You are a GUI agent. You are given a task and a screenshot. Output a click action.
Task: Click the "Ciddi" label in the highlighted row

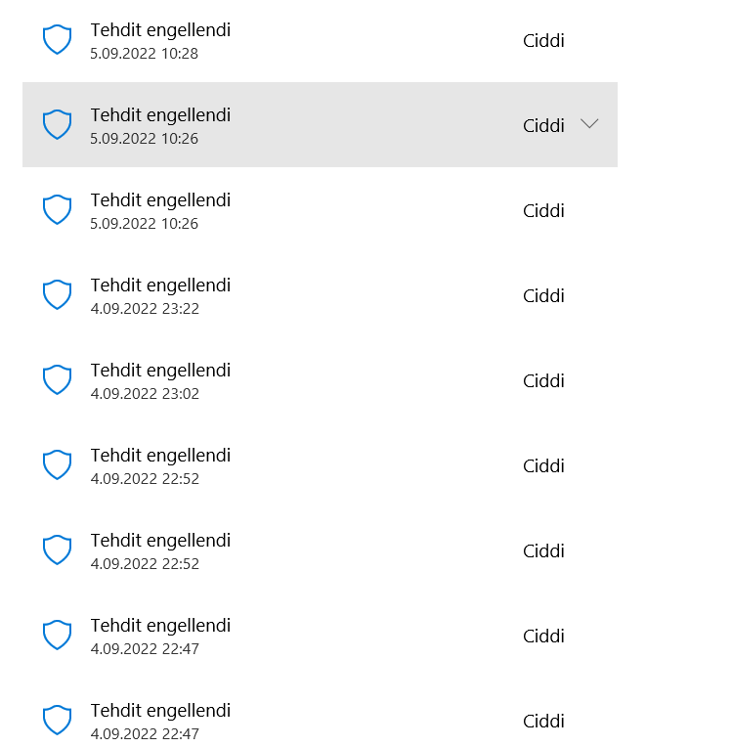pos(543,126)
